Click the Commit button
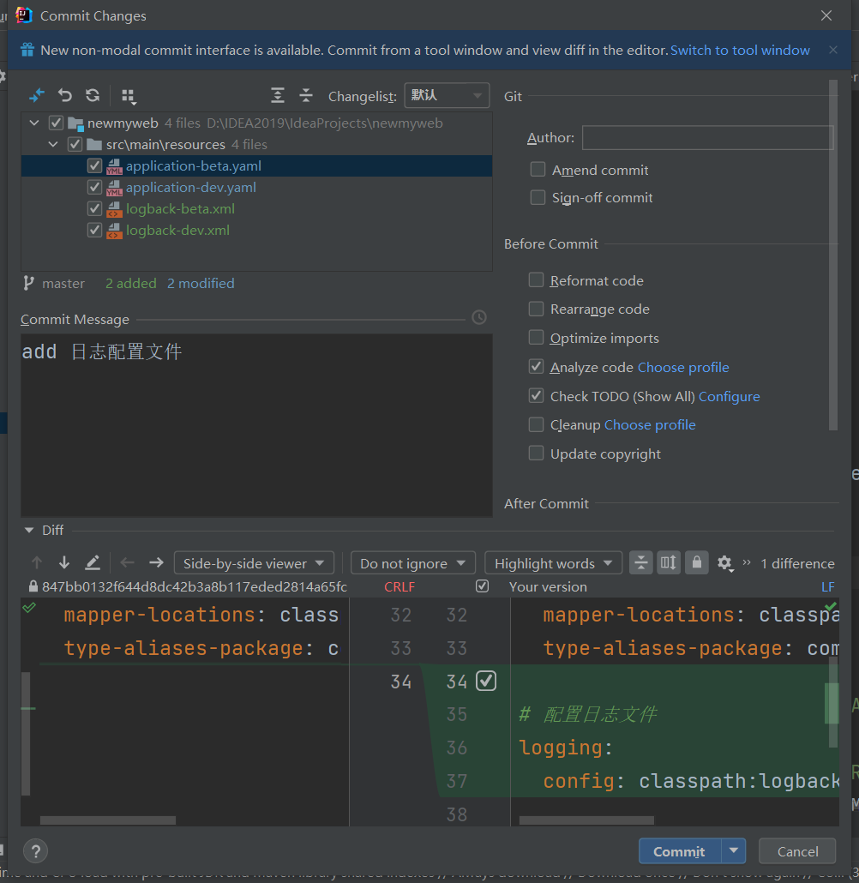 click(679, 851)
